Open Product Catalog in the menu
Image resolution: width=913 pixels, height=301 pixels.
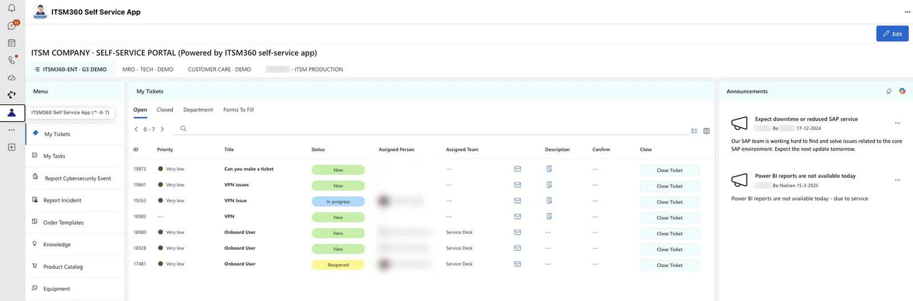point(75,267)
